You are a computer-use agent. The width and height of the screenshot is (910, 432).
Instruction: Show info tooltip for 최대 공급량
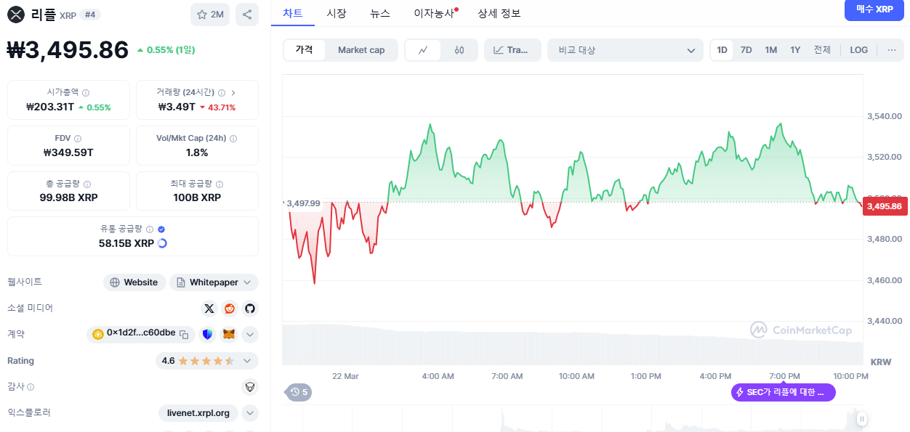(x=220, y=184)
